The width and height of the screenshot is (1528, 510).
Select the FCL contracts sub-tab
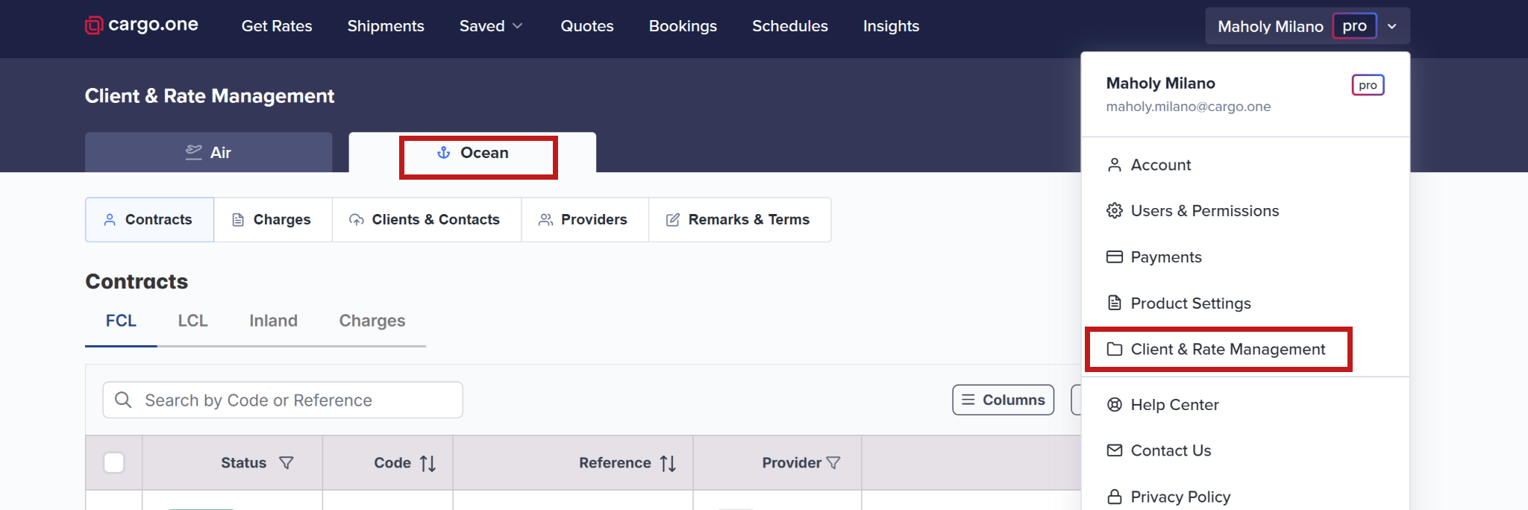click(x=121, y=321)
